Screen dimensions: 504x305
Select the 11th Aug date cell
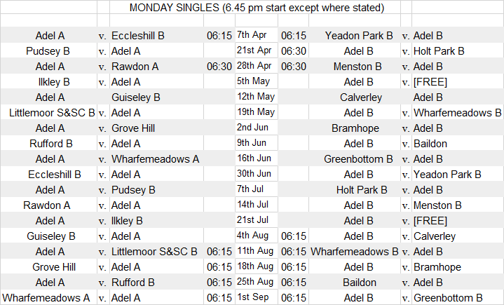[x=256, y=251]
